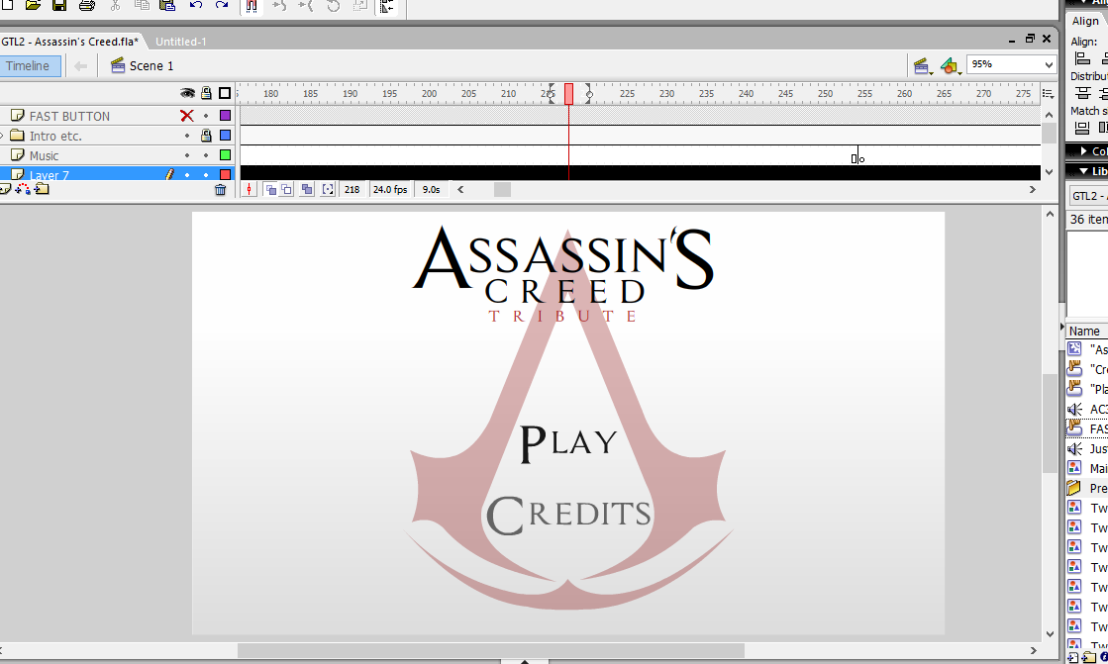The image size is (1108, 664).
Task: Click the red outline swatch of Layer 7
Action: coord(226,174)
